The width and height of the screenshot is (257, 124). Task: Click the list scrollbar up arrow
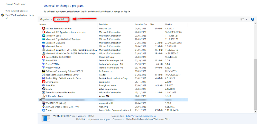tap(255, 24)
